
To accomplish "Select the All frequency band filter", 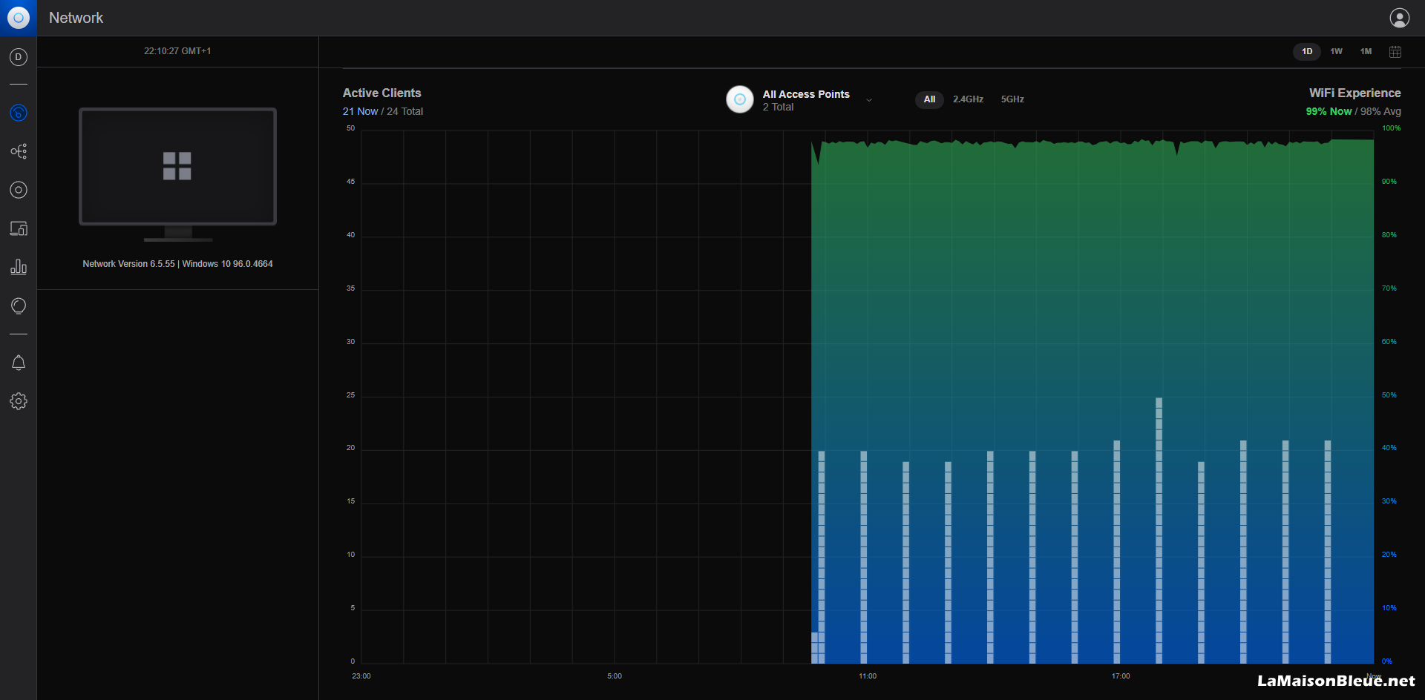I will point(929,99).
